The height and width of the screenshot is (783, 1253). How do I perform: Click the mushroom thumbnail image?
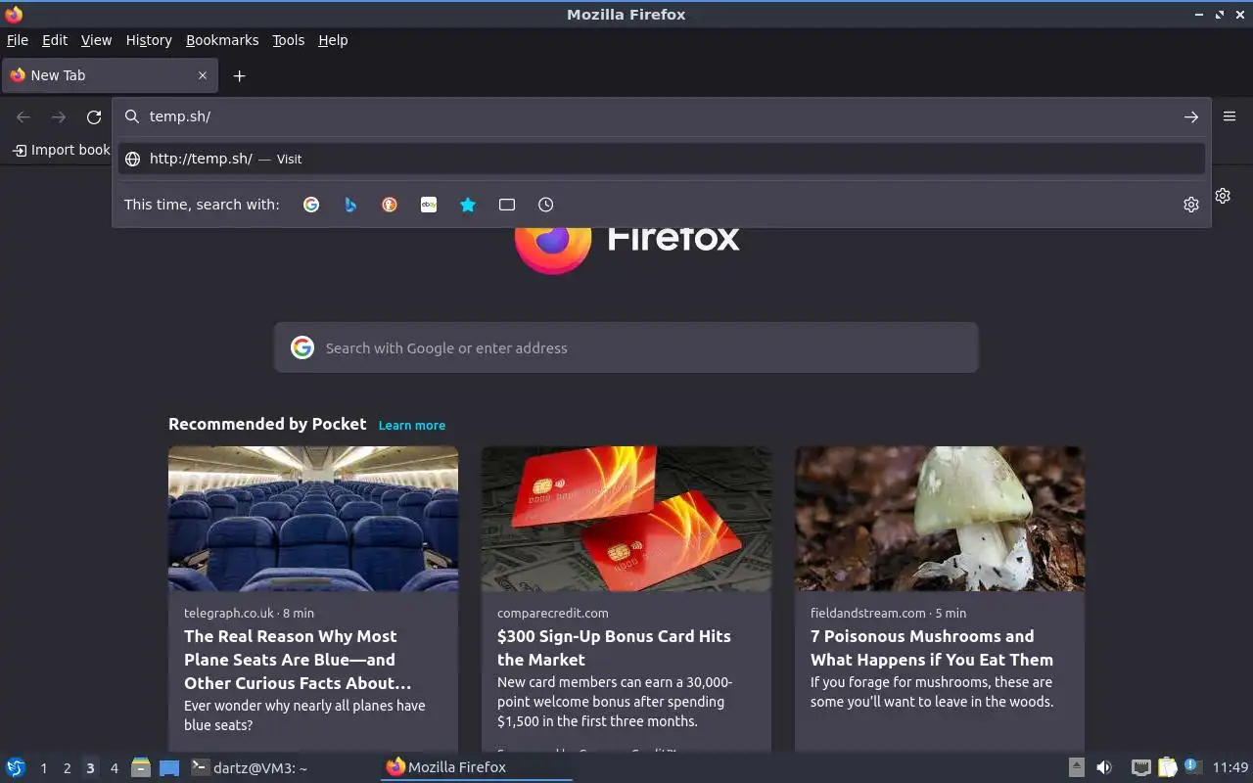click(940, 519)
